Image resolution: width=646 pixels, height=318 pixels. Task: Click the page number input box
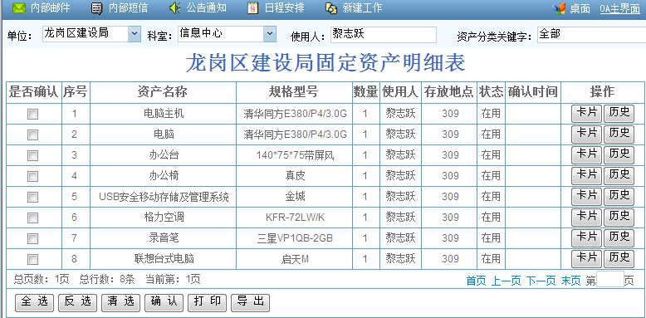click(609, 280)
